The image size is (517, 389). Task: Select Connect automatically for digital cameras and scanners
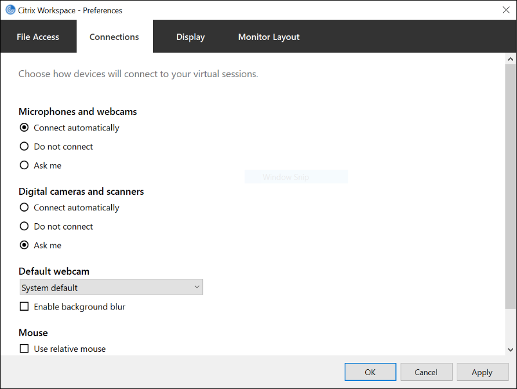tap(24, 208)
